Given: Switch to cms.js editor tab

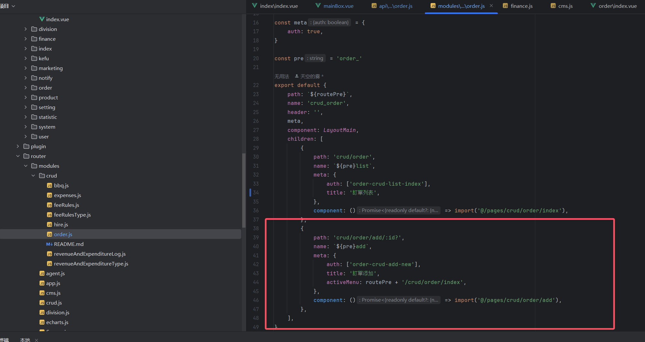Looking at the screenshot, I should (562, 6).
